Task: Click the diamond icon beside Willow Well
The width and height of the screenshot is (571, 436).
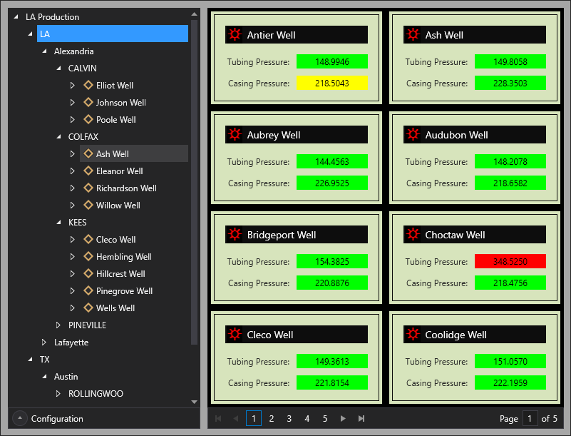Action: click(x=88, y=205)
